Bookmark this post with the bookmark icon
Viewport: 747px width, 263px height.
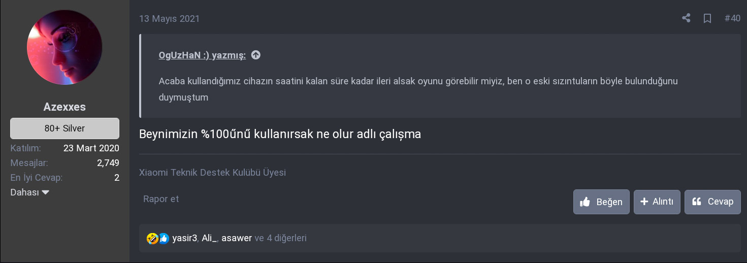[x=707, y=18]
